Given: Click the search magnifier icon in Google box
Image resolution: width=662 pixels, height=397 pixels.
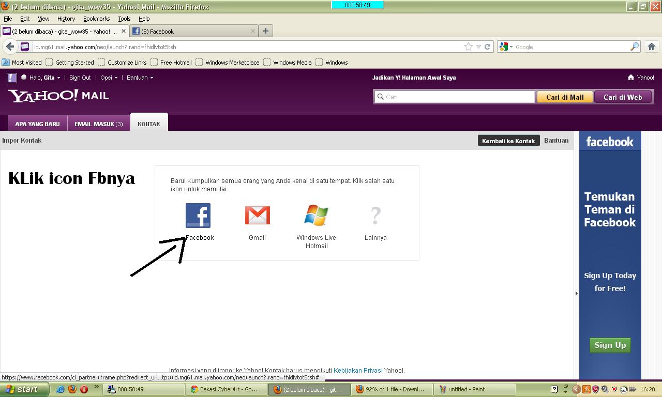Looking at the screenshot, I should click(x=635, y=47).
